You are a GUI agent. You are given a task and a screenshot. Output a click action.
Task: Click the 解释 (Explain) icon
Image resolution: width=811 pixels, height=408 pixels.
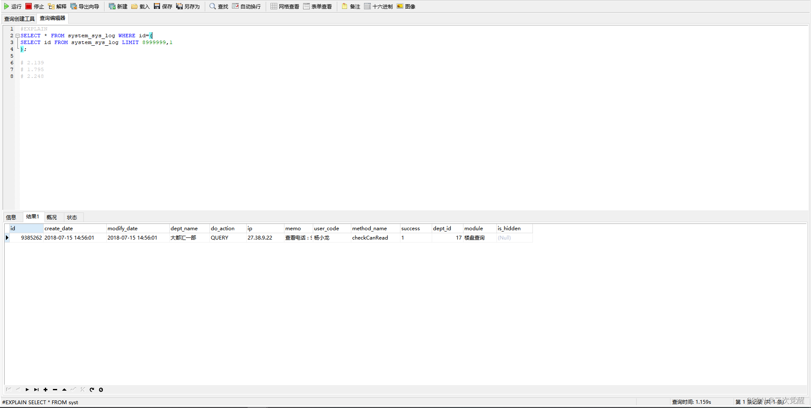coord(57,6)
